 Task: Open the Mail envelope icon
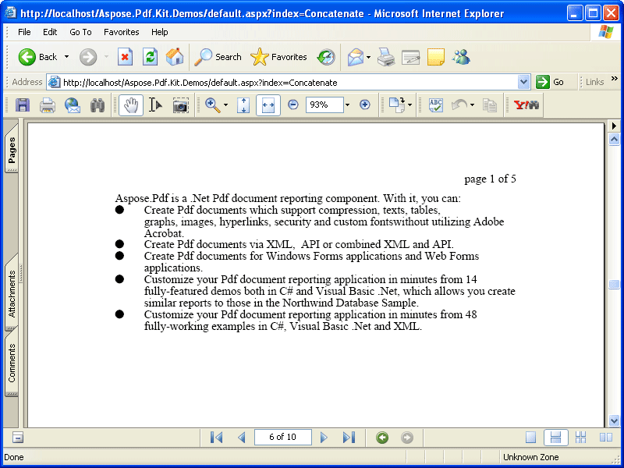click(356, 57)
